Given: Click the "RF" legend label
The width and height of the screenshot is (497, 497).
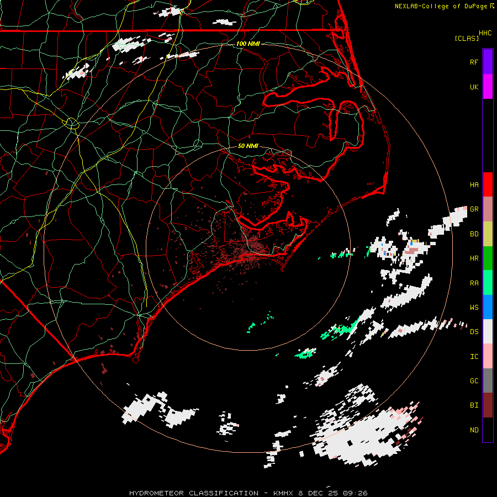Looking at the screenshot, I should pos(474,62).
